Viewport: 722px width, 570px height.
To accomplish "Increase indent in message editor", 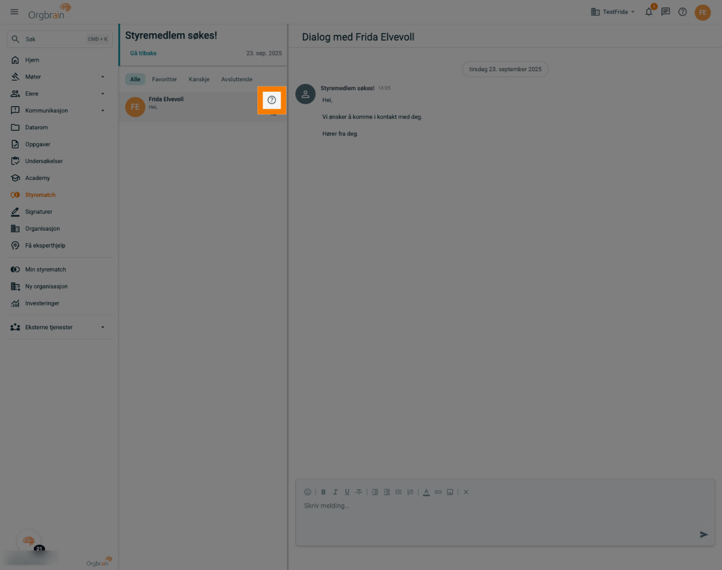I will point(375,492).
